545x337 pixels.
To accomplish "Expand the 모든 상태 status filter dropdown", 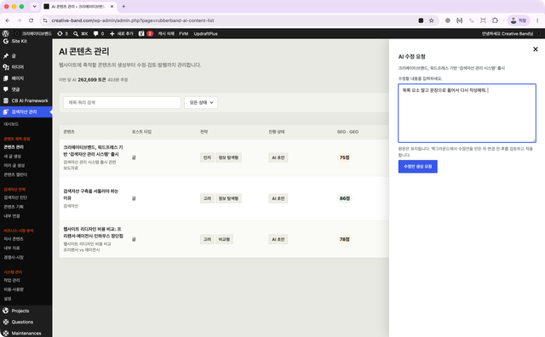I will pos(201,102).
